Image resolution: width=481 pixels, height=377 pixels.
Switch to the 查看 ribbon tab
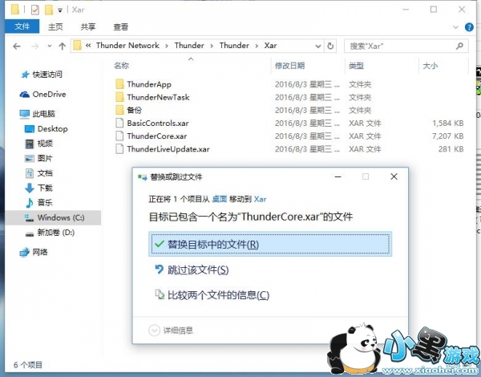[x=120, y=27]
